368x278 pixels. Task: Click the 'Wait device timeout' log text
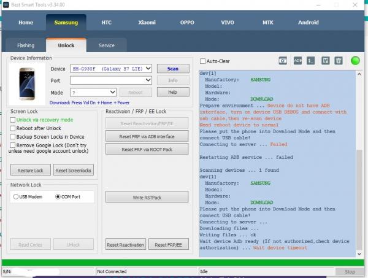[280, 248]
